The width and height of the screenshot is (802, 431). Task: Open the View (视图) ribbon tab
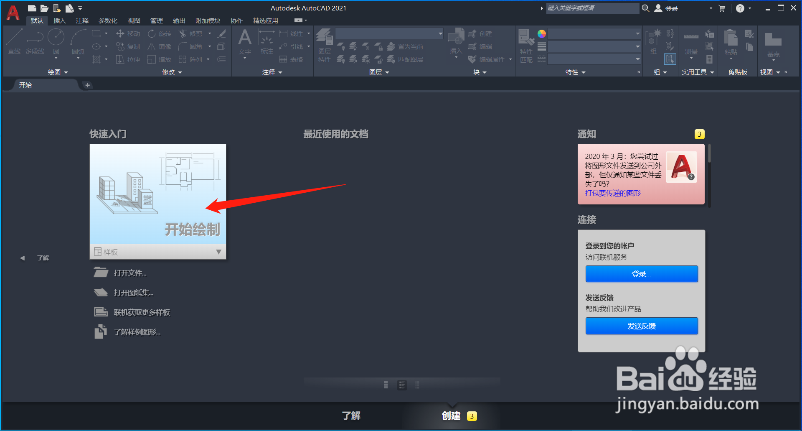point(134,20)
